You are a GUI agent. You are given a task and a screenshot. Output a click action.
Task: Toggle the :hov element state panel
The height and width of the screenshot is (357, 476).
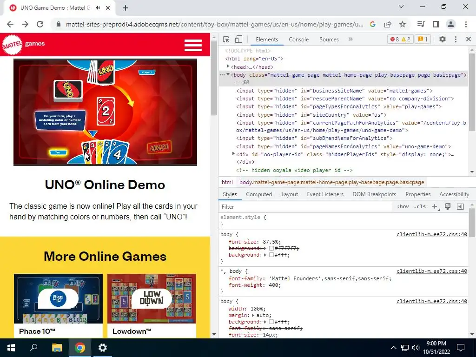tap(403, 207)
